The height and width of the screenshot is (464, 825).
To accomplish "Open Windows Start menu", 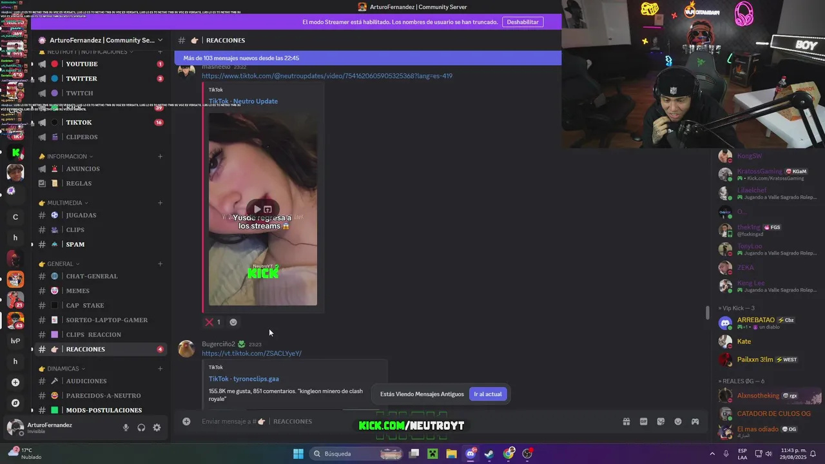I will [298, 454].
